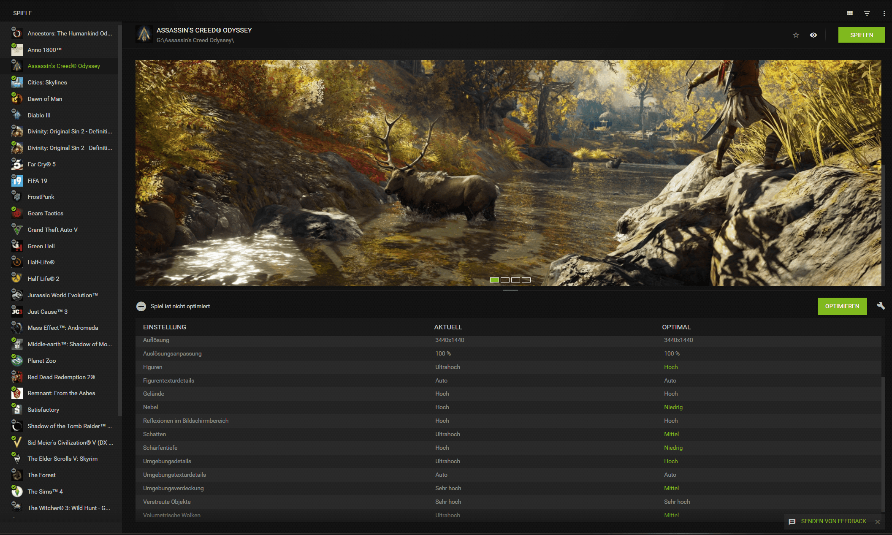Image resolution: width=892 pixels, height=535 pixels.
Task: Click the EINSTELLUNG column header
Action: tap(165, 327)
